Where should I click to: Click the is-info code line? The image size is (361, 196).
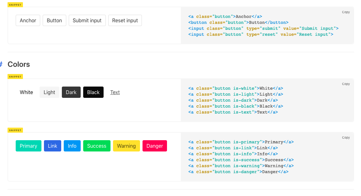tap(233, 154)
